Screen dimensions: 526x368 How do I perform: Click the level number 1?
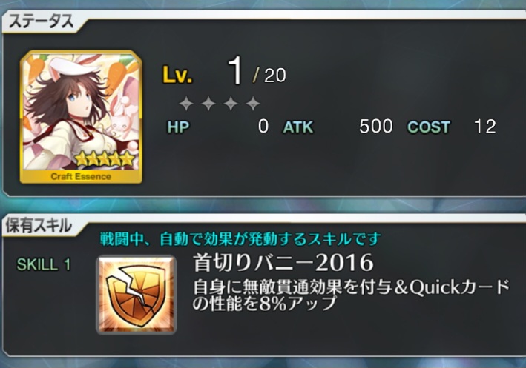[x=235, y=70]
